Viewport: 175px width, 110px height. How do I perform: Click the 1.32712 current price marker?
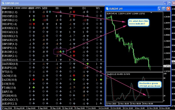[167, 66]
